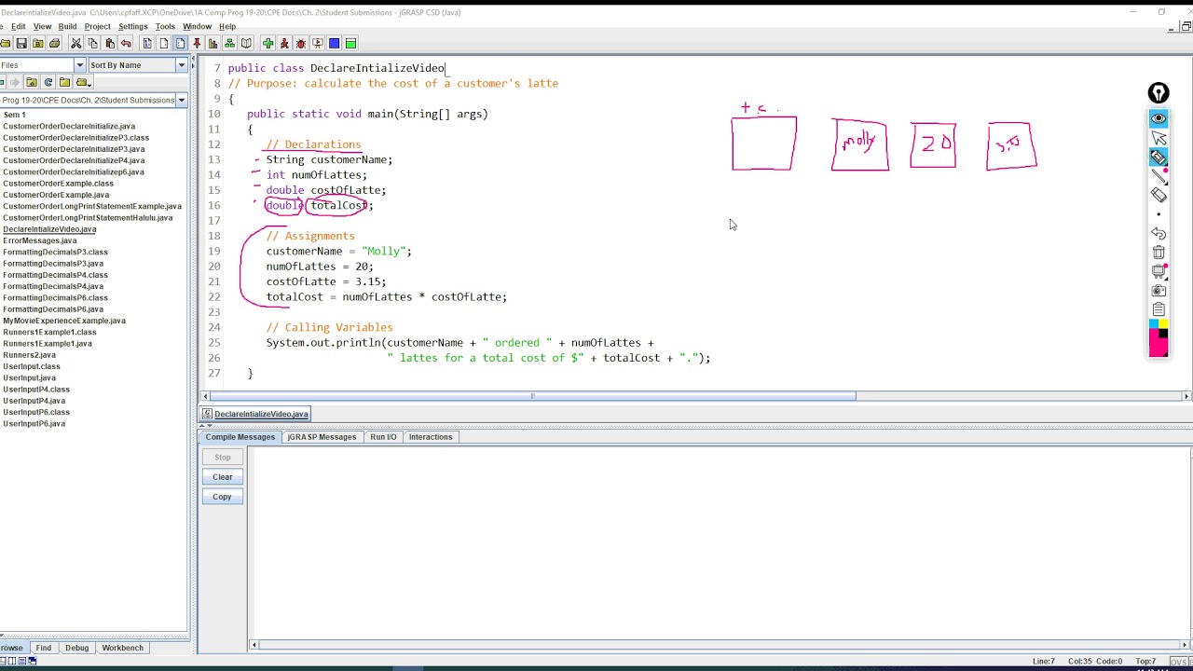The image size is (1193, 671).
Task: Switch to the Workbench tab
Action: point(122,648)
